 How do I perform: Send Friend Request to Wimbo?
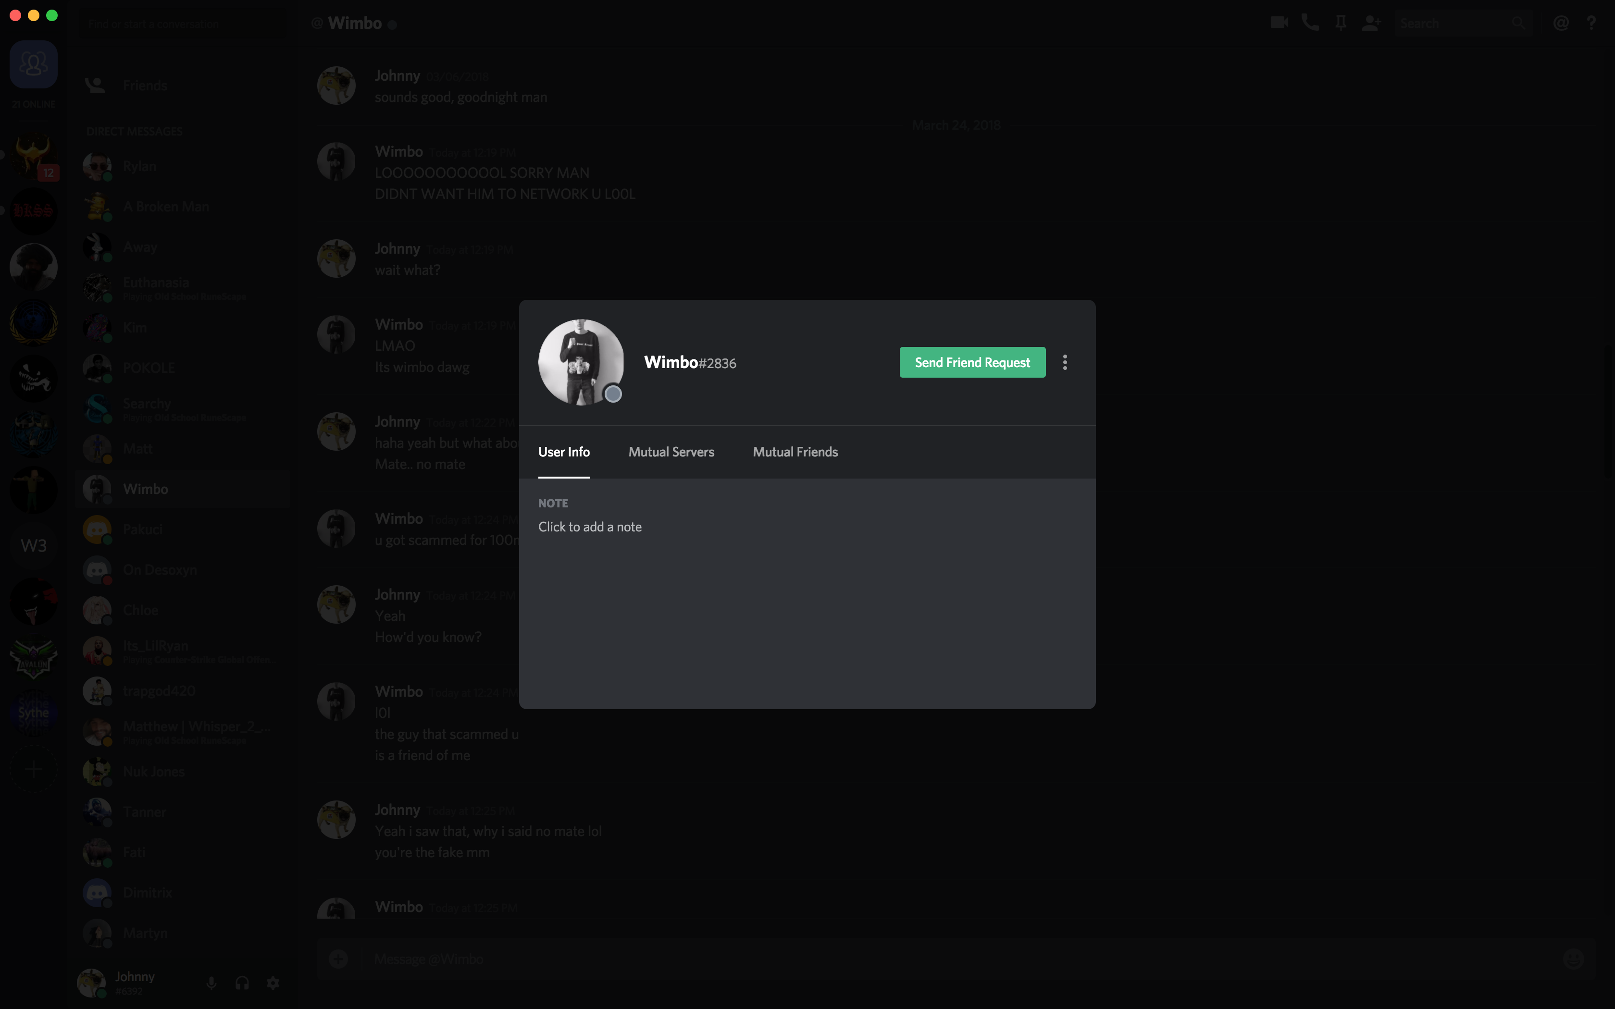972,362
